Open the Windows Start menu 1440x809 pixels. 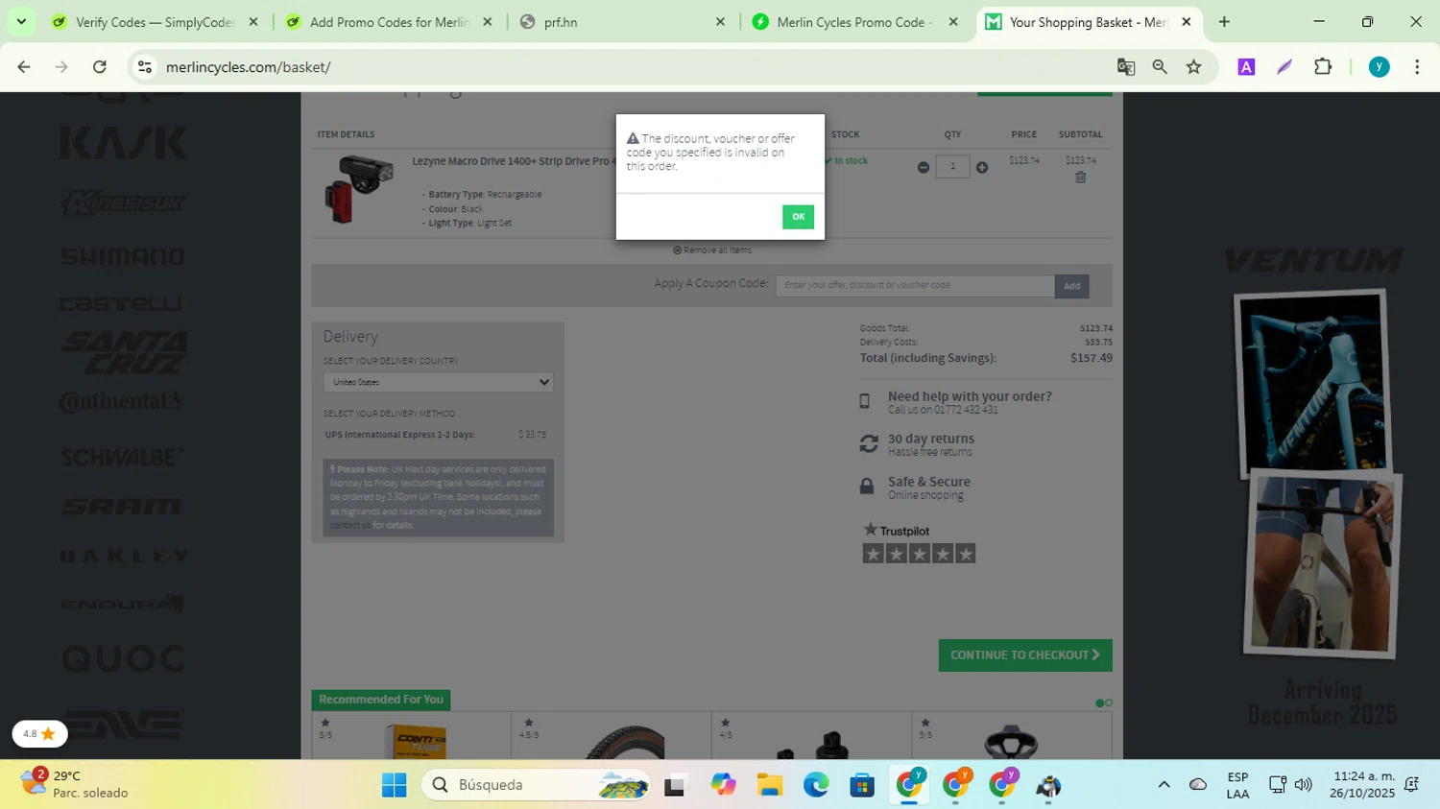pyautogui.click(x=394, y=785)
